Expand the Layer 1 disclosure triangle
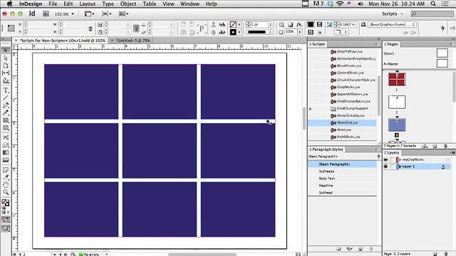Image resolution: width=456 pixels, height=256 pixels. (x=400, y=166)
